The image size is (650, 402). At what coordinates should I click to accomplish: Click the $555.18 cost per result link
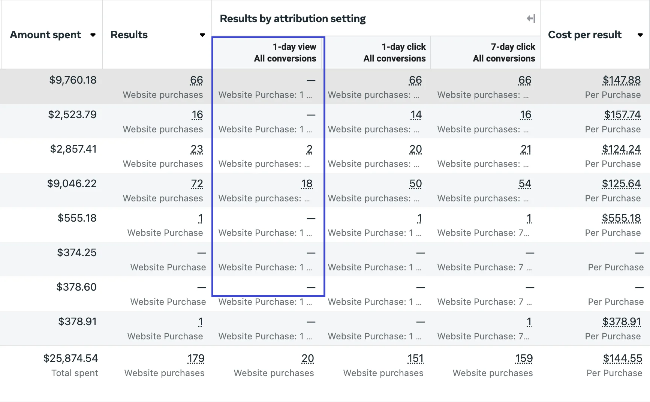tap(621, 218)
